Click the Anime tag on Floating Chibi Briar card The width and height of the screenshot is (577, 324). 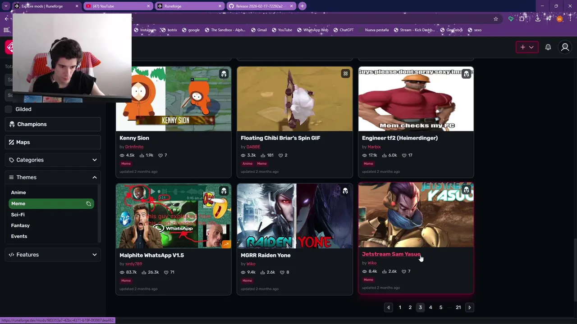pos(247,164)
